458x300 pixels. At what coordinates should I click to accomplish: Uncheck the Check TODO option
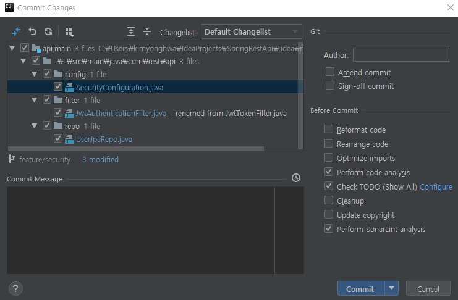pyautogui.click(x=329, y=186)
